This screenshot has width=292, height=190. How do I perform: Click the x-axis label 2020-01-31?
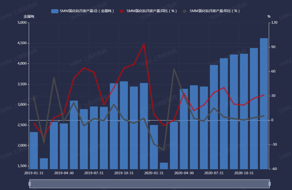coord(154,173)
